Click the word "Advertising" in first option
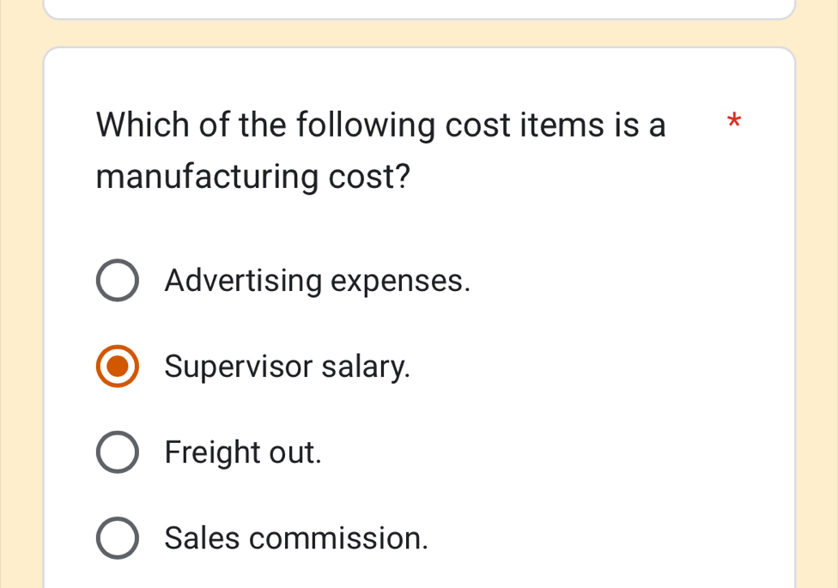This screenshot has height=588, width=838. [x=242, y=281]
